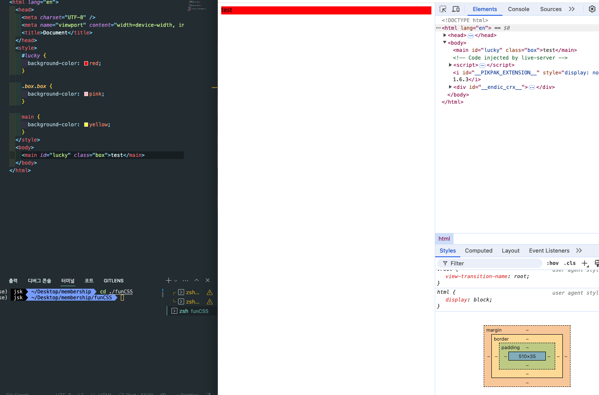
Task: Click the ellipsis badge inside head element
Action: click(471, 36)
